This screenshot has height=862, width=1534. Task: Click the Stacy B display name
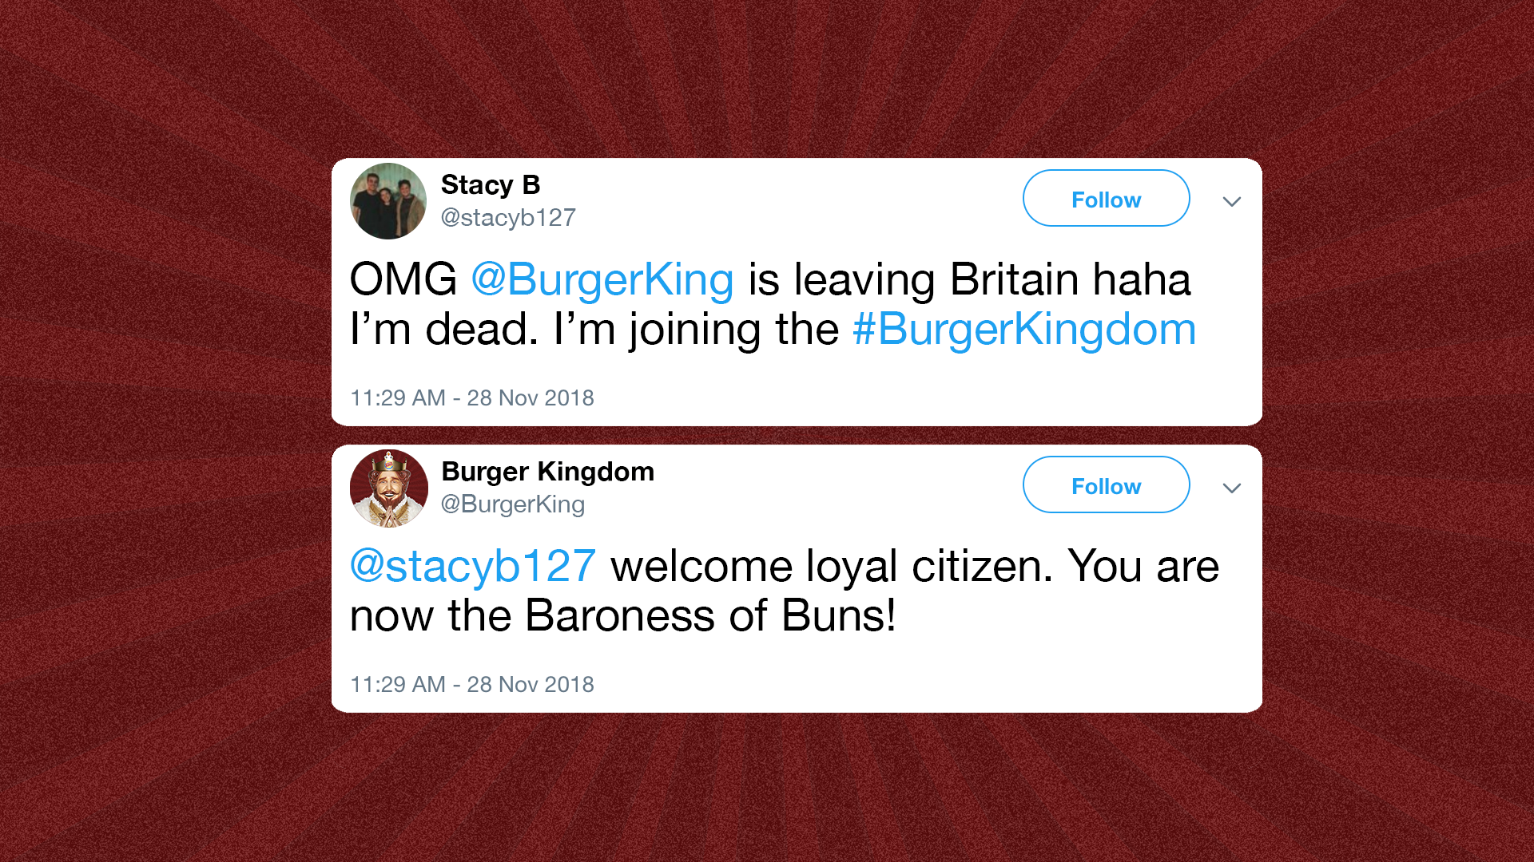click(x=491, y=185)
